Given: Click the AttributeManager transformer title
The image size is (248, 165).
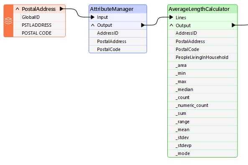Looking at the screenshot, I should pos(112,9).
